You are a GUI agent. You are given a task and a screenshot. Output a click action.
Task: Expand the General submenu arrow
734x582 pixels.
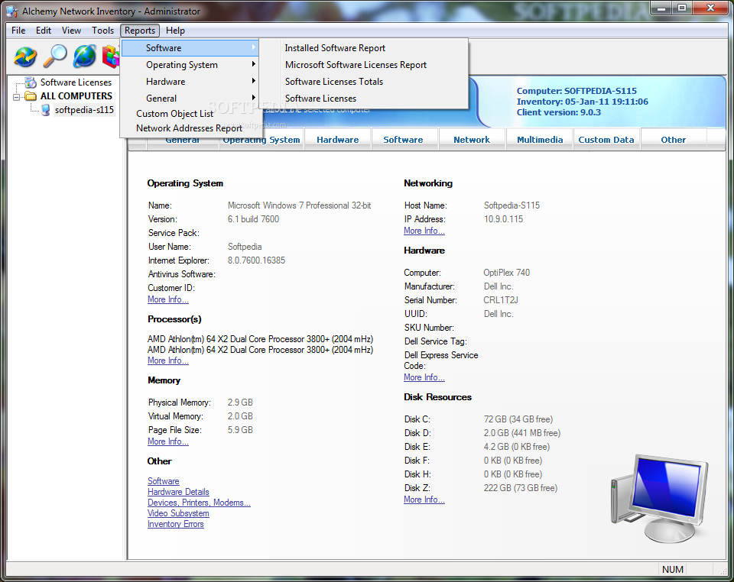253,98
